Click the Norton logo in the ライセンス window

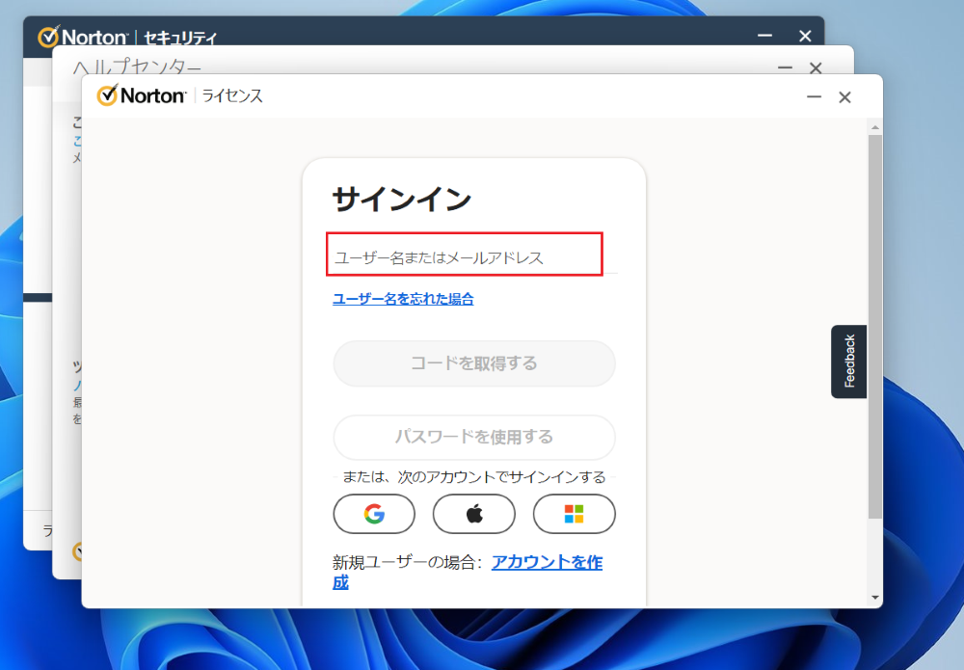[x=142, y=95]
